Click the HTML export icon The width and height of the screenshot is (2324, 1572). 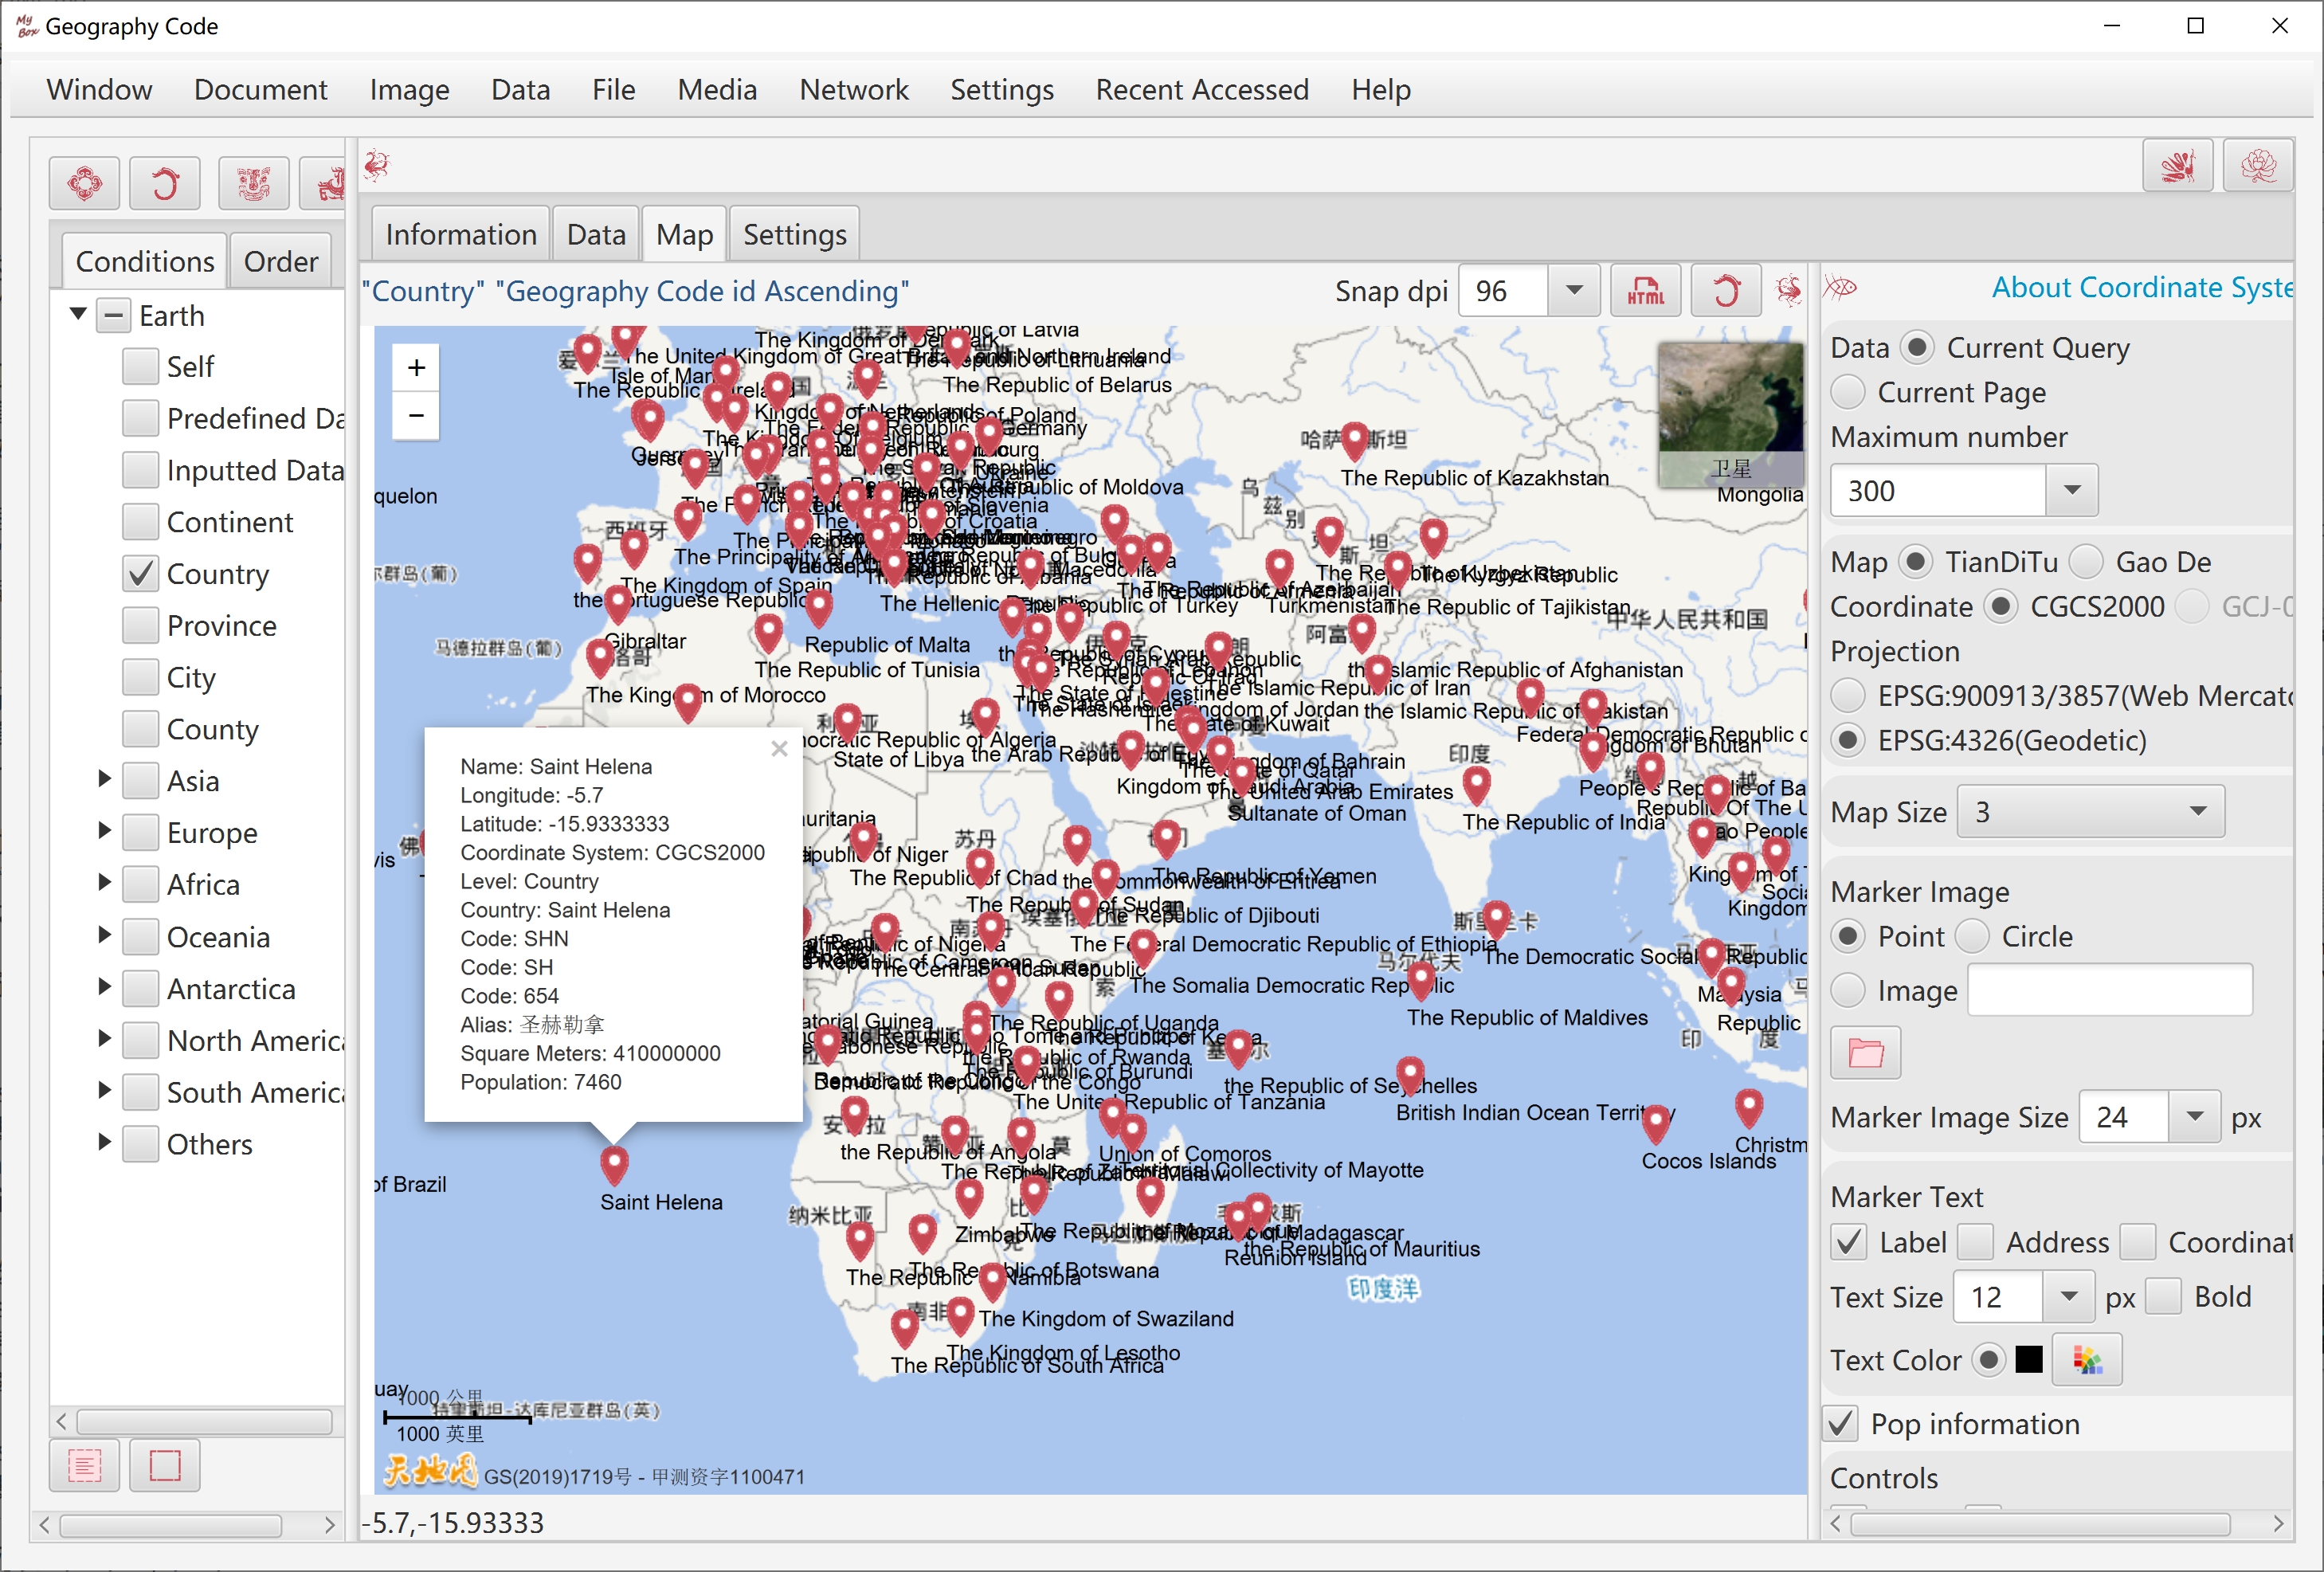click(x=1645, y=292)
